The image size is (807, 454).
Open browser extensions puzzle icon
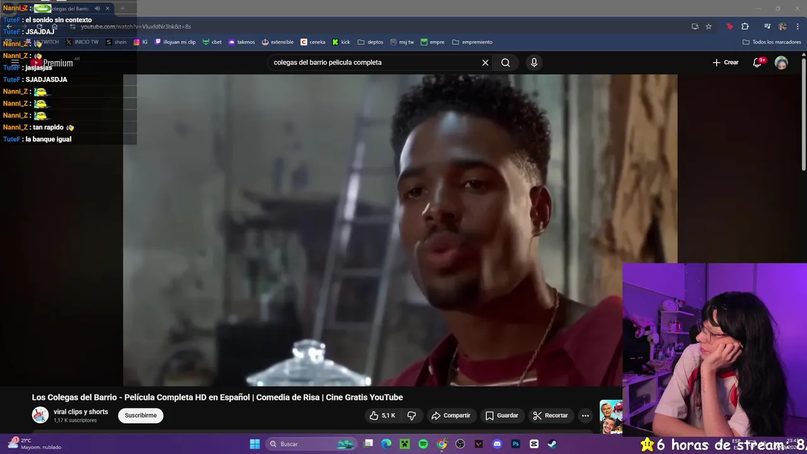(745, 26)
